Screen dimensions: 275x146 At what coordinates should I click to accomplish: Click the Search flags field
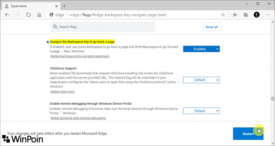coord(102,27)
